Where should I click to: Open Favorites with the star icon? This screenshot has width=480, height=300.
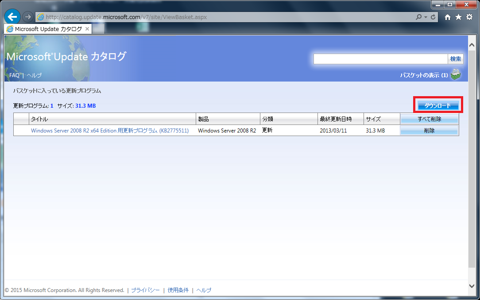(x=458, y=17)
